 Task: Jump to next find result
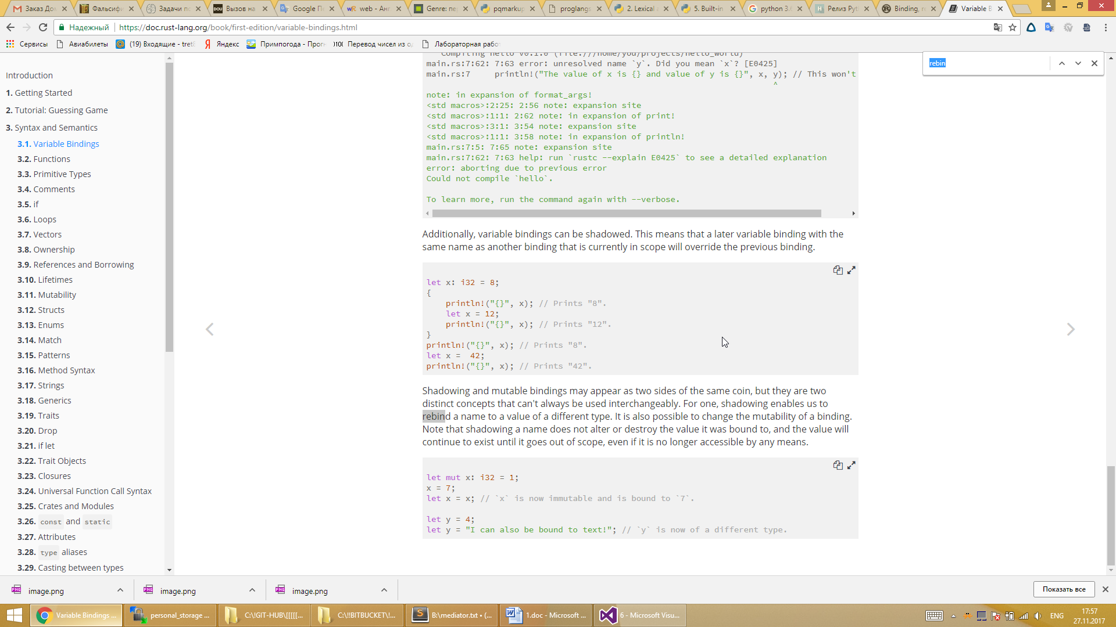point(1078,63)
